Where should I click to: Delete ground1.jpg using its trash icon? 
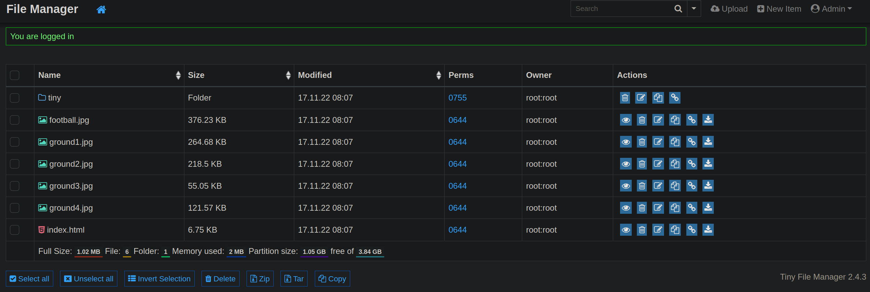pos(642,142)
